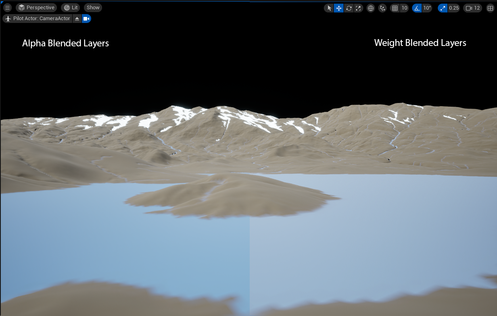Toggle exact camera view for piloted actor
This screenshot has width=497, height=316.
point(86,19)
